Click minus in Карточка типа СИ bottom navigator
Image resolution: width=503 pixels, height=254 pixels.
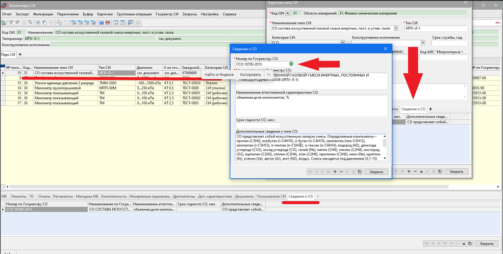pyautogui.click(x=415, y=172)
